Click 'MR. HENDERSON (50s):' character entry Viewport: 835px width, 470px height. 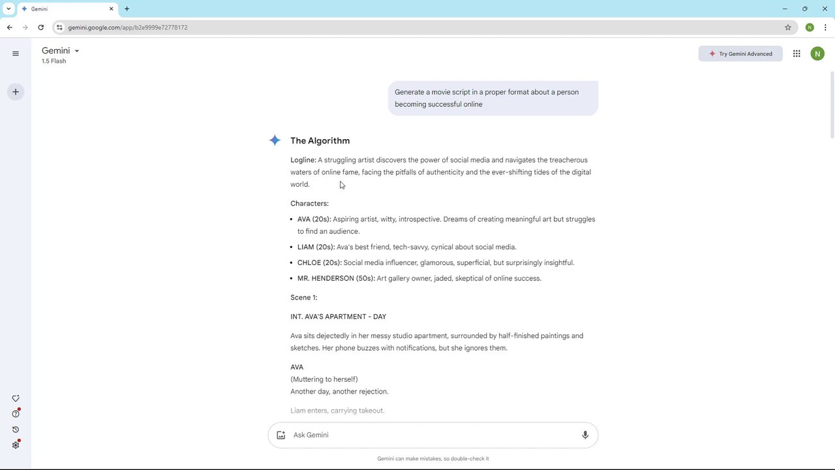[x=336, y=278]
